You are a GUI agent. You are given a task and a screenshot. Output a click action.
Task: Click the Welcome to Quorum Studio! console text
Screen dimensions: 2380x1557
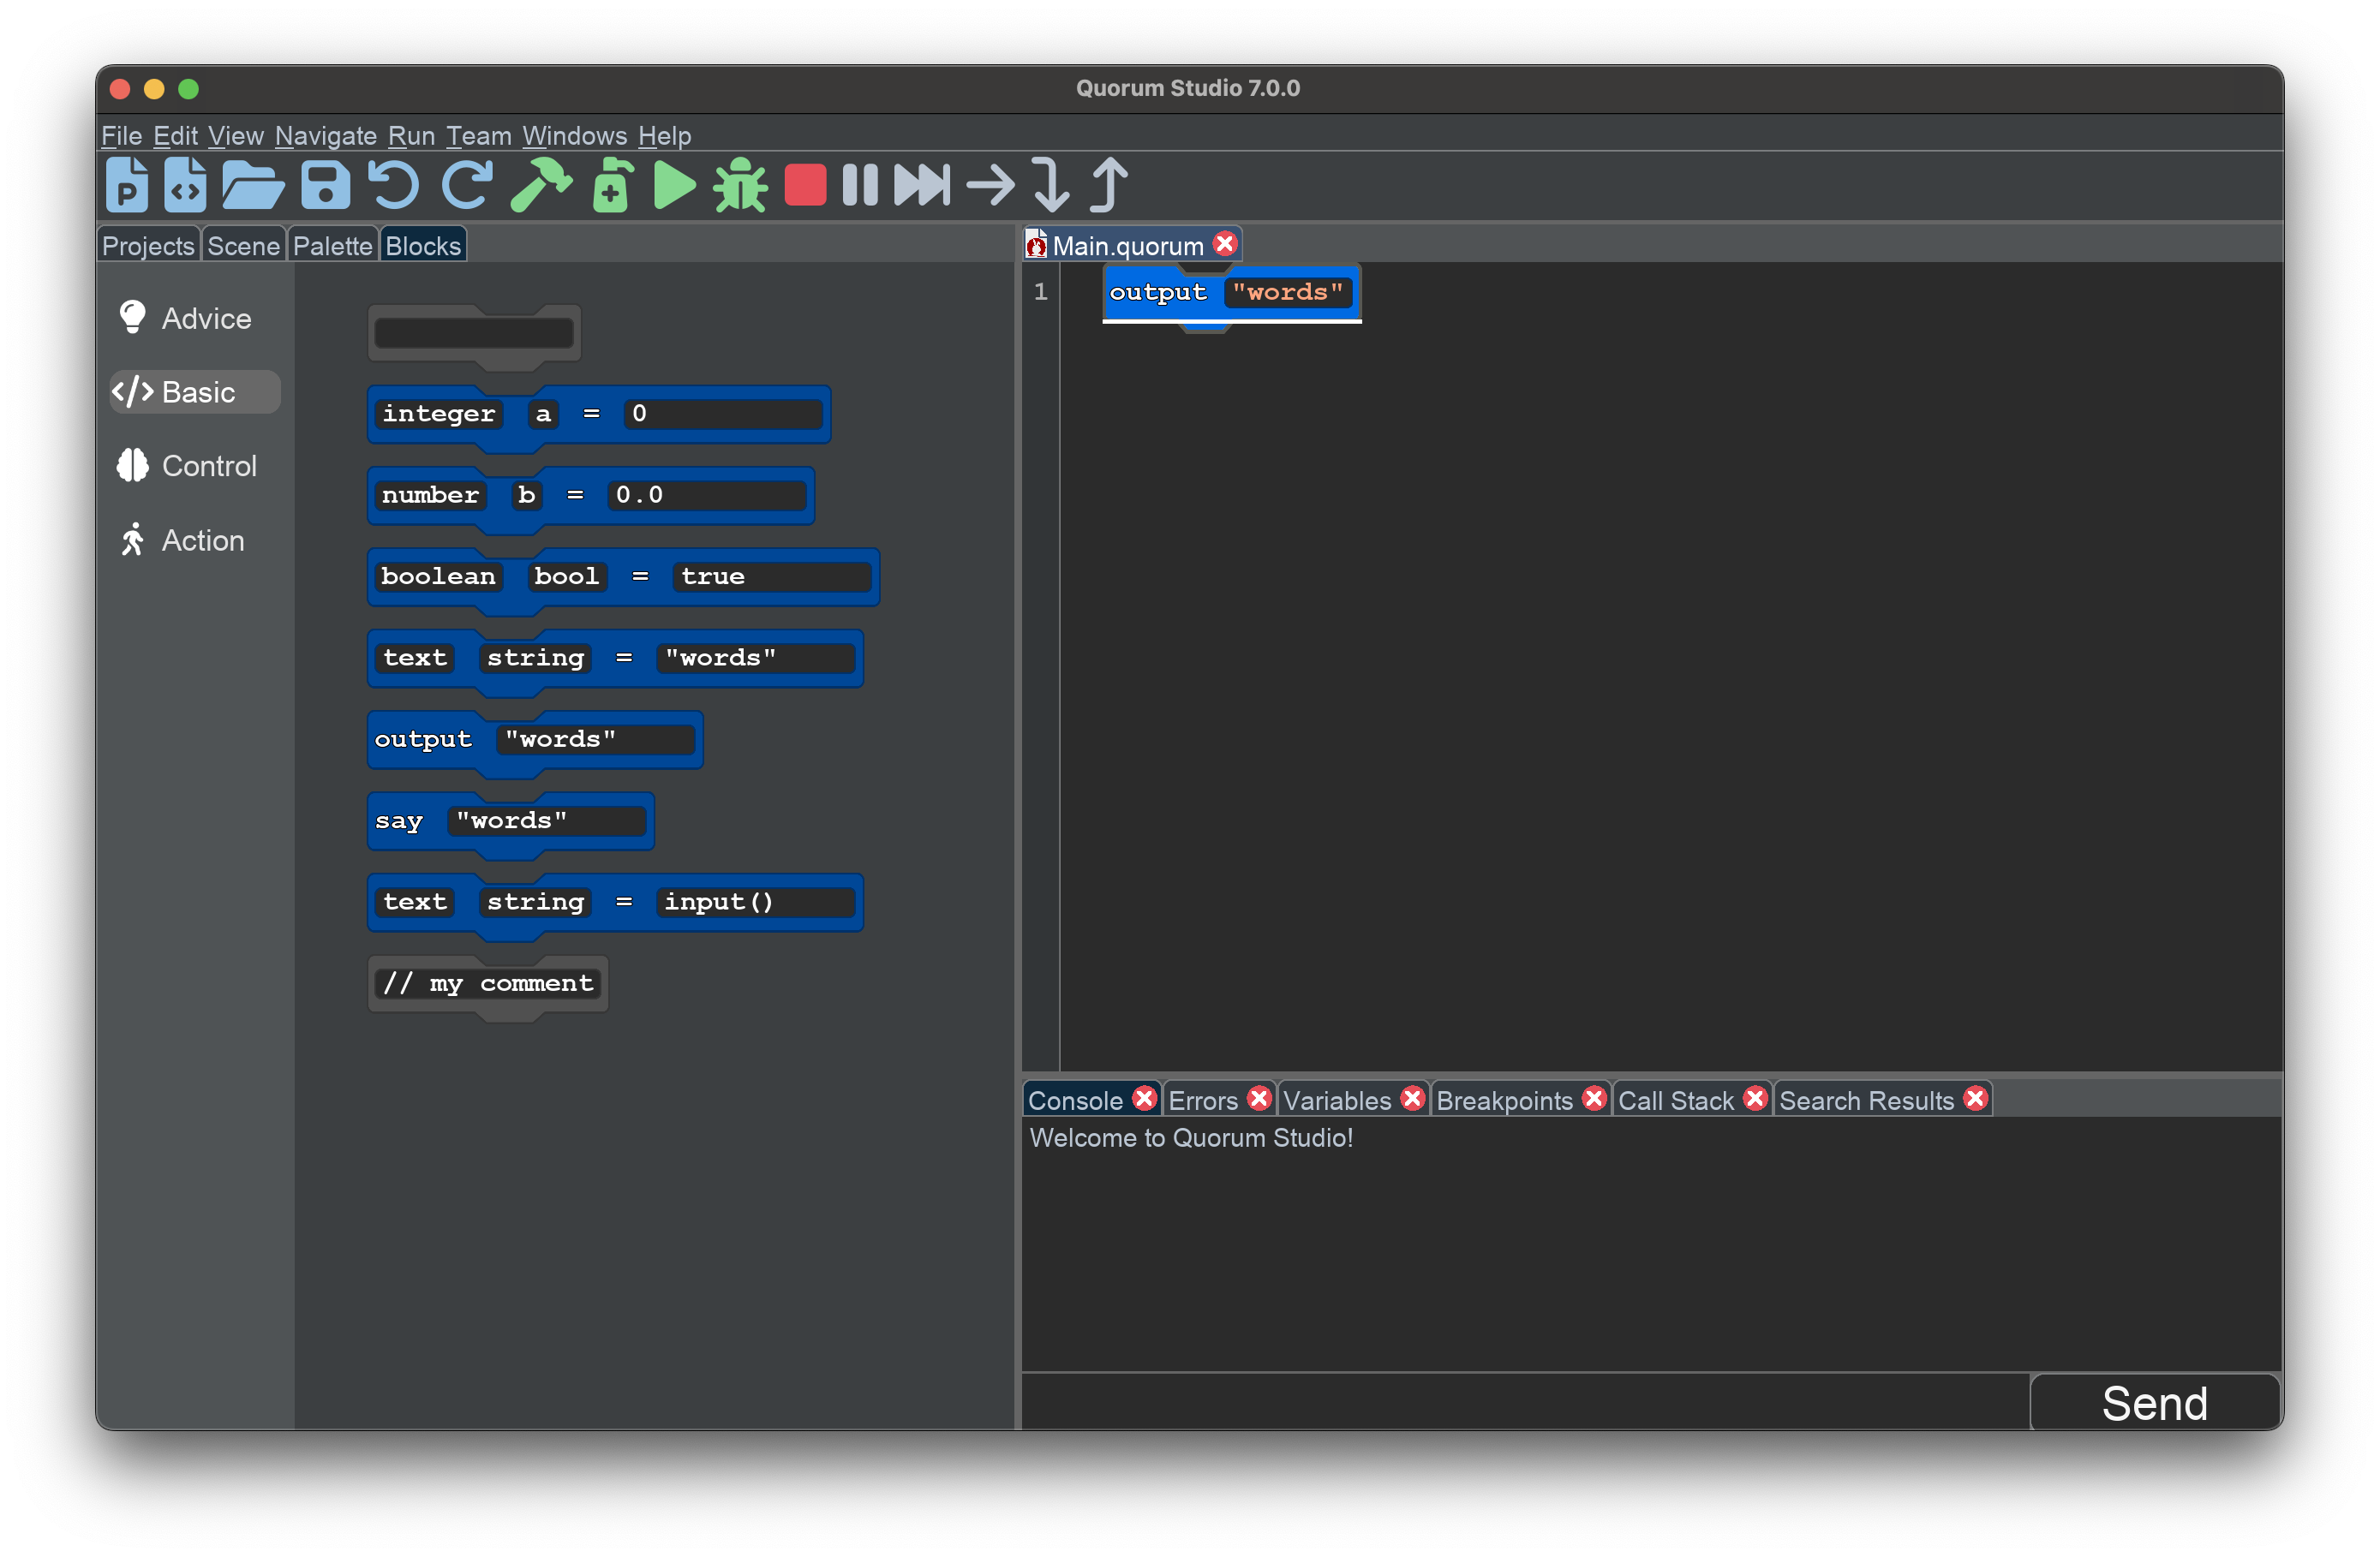(1191, 1137)
